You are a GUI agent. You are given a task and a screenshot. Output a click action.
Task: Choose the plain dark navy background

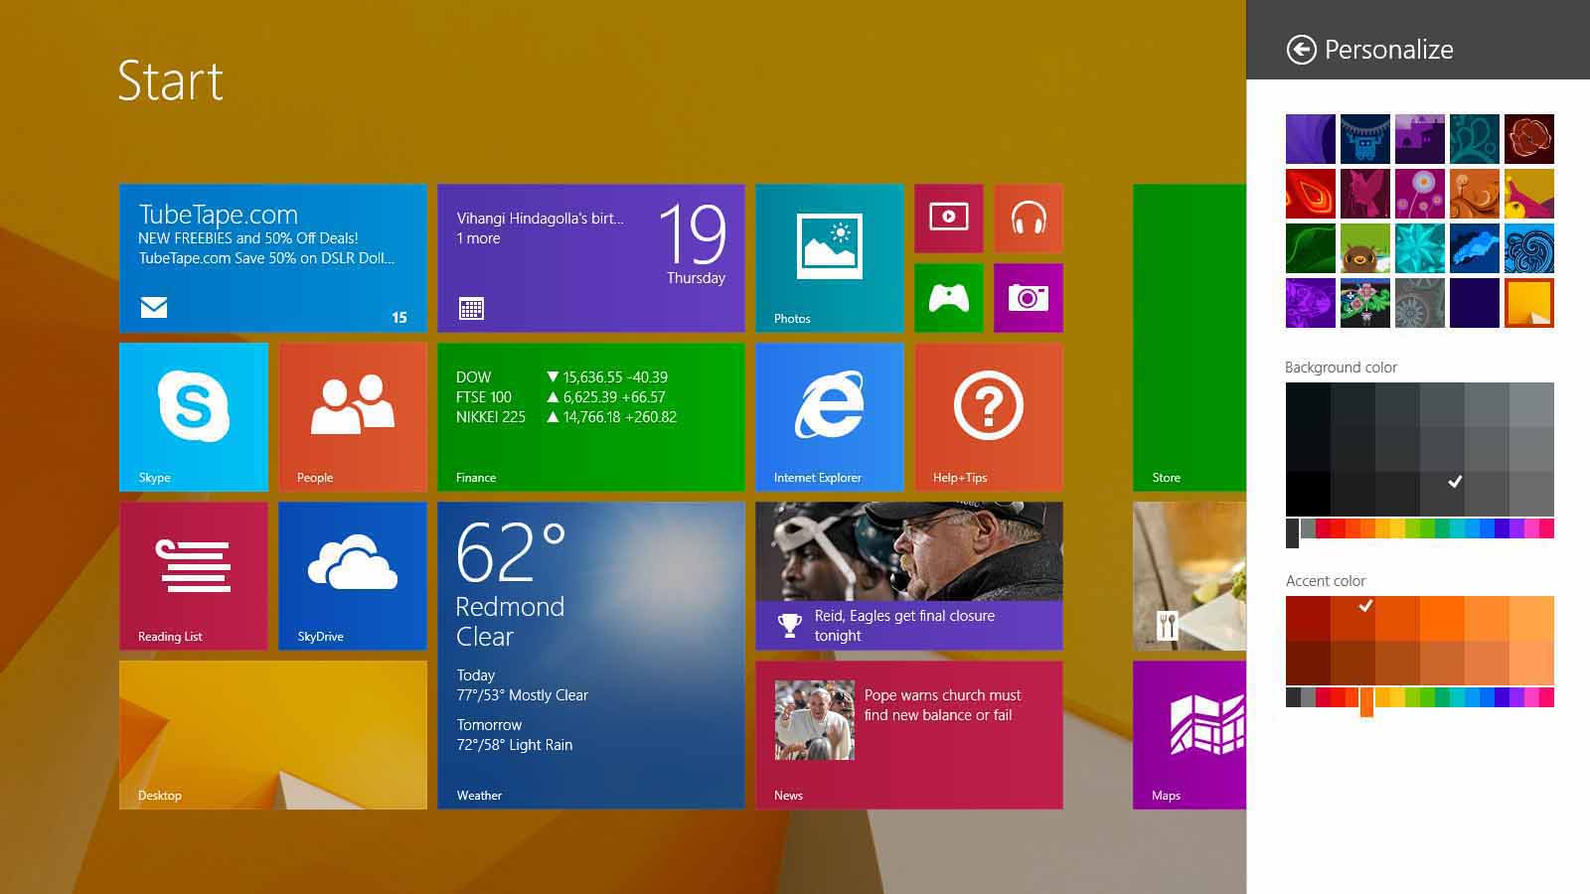click(x=1475, y=303)
